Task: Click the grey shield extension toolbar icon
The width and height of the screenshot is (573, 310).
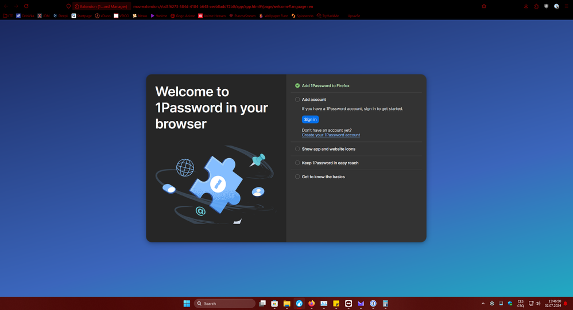Action: tap(547, 6)
